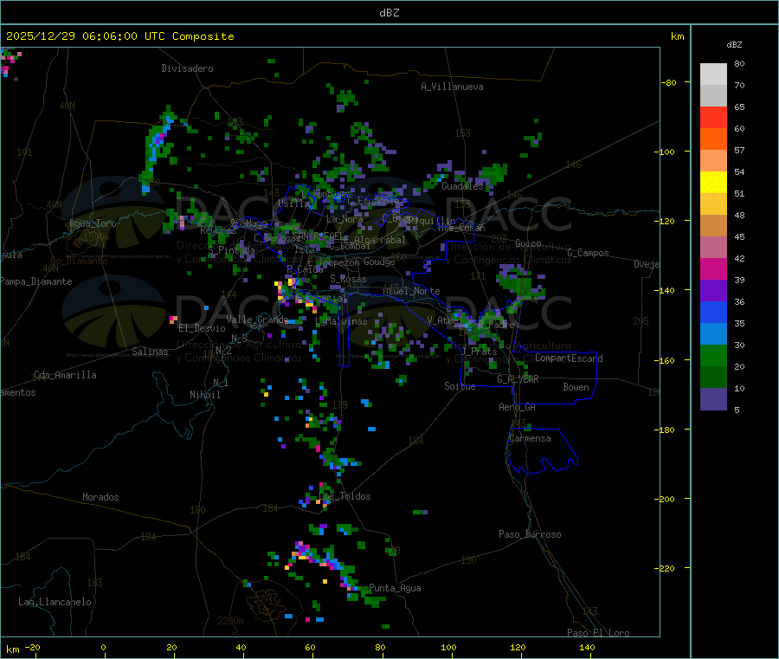Click the 'Los_Toldos' map label
The width and height of the screenshot is (779, 659).
pos(345,496)
